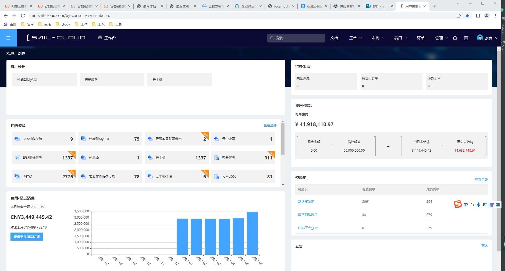Open the 管理 dropdown menu
Image resolution: width=505 pixels, height=271 pixels.
[x=441, y=38]
